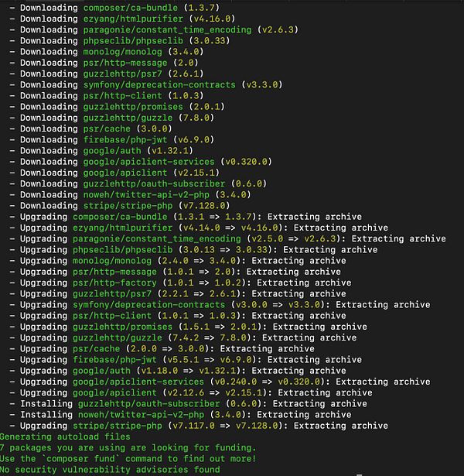Click the Installing guzzlehttp/oauth-subscriber line

coord(188,404)
